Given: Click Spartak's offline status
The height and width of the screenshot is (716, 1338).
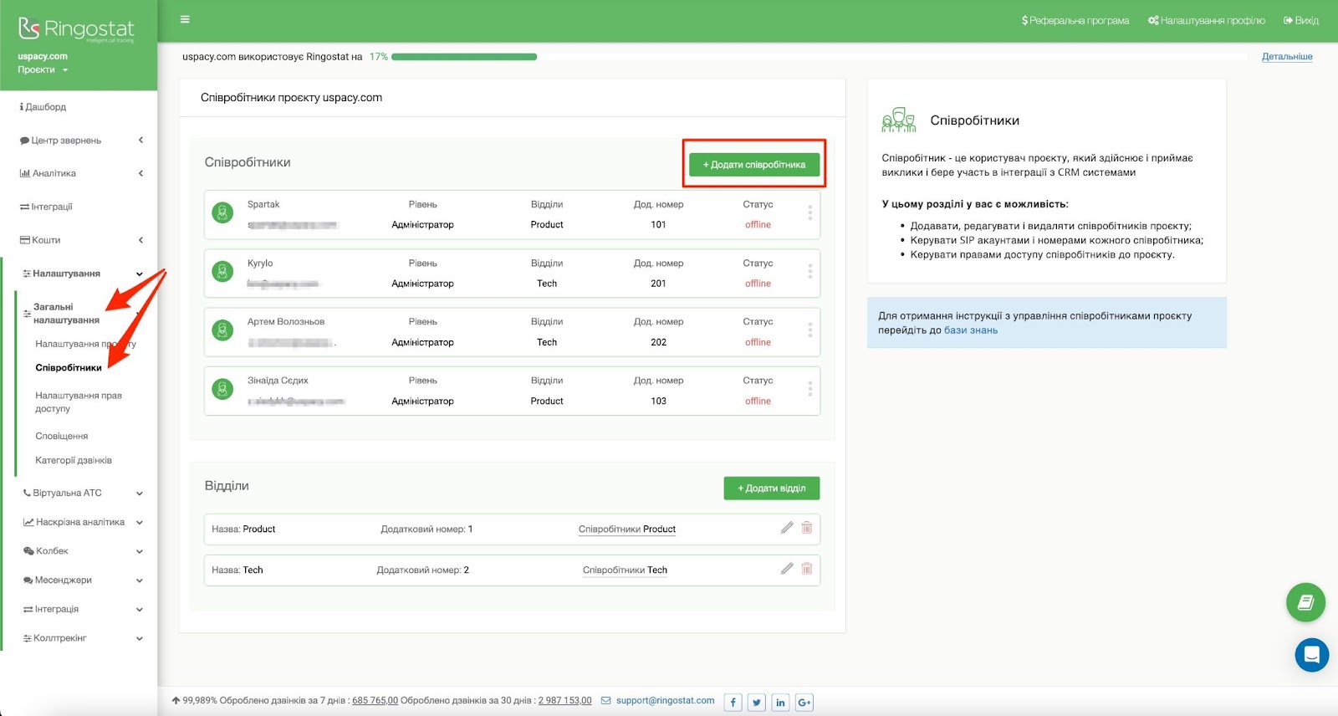Looking at the screenshot, I should coord(758,225).
